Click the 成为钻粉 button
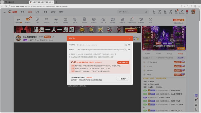This screenshot has width=201, height=113. click(x=181, y=58)
